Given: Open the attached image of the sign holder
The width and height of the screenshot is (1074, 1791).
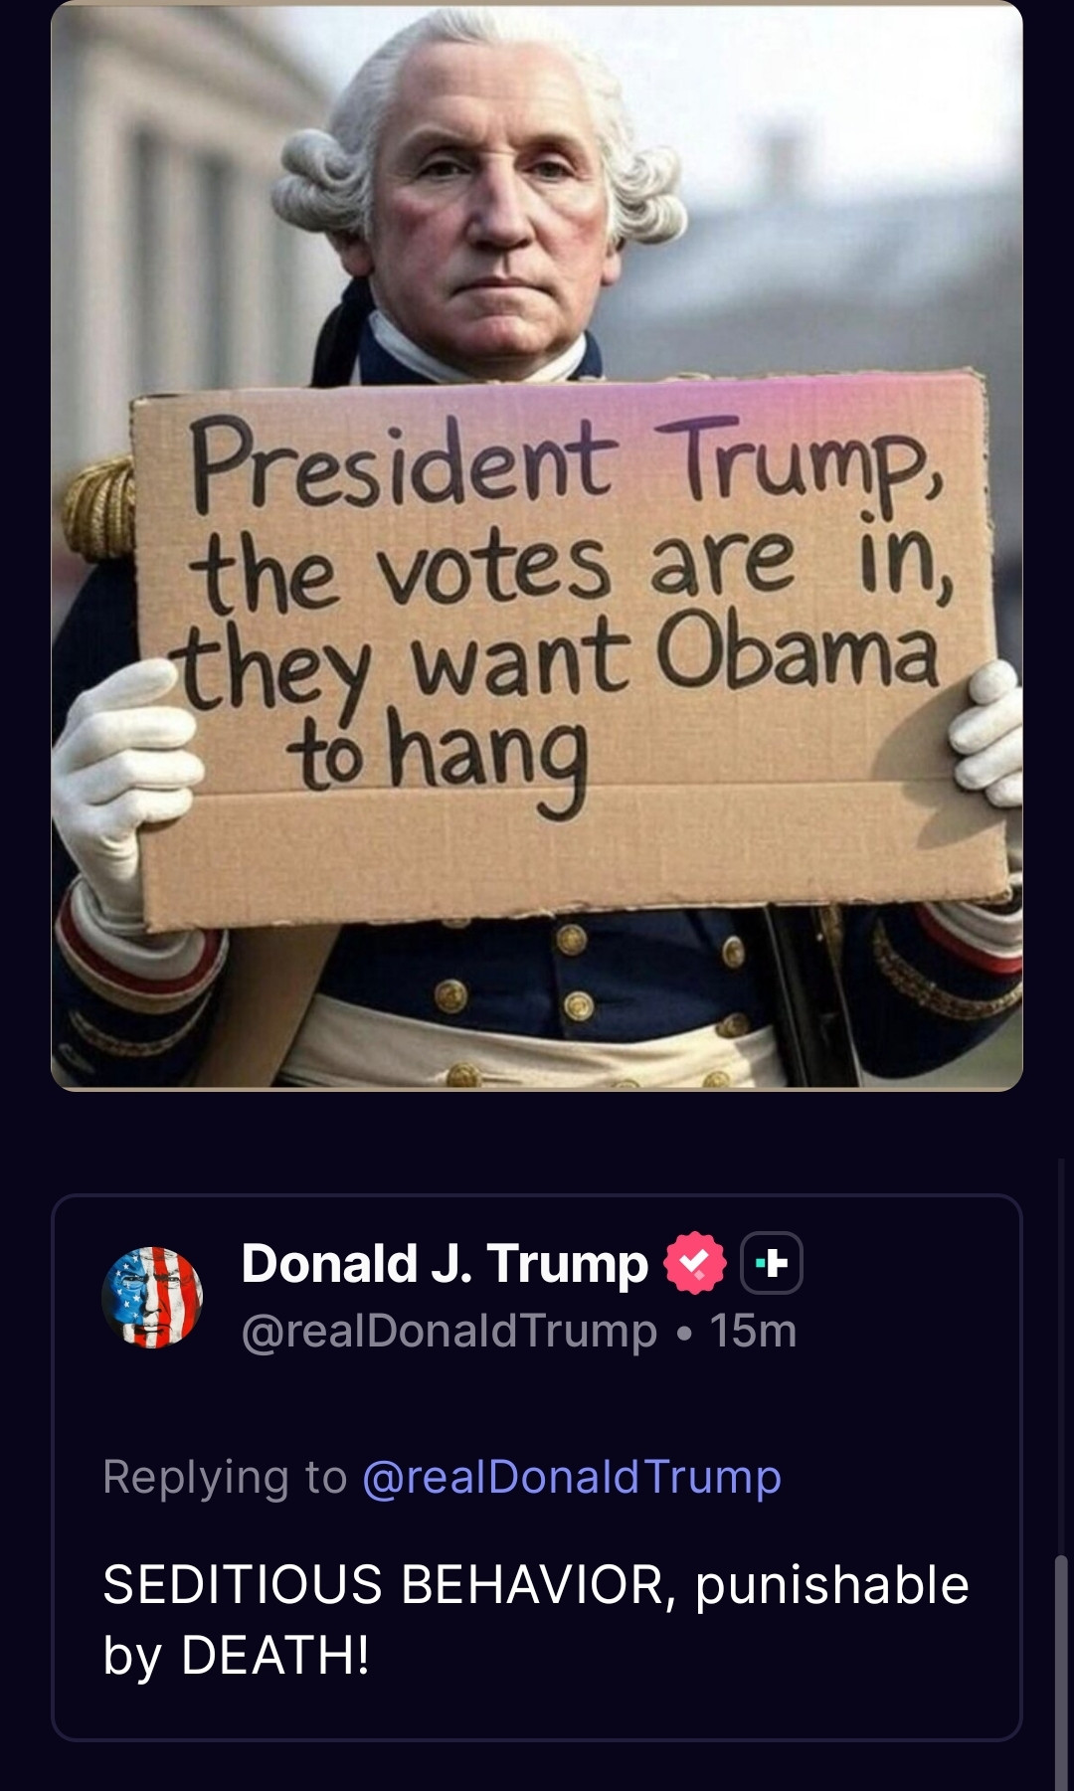Looking at the screenshot, I should pos(537,546).
